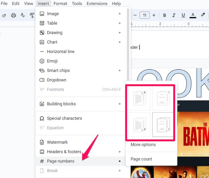Toggle underline formatting
The image size is (209, 178).
183,15
